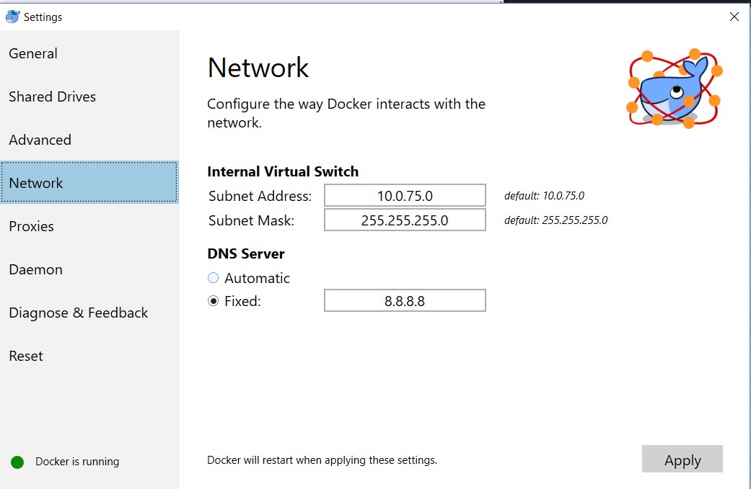Select the Automatic DNS server option
Image resolution: width=751 pixels, height=489 pixels.
213,278
